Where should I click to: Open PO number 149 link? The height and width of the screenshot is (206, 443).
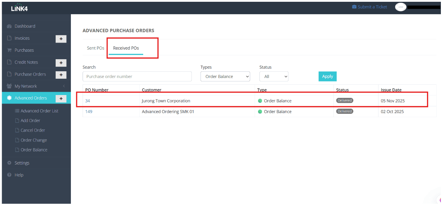click(x=89, y=112)
